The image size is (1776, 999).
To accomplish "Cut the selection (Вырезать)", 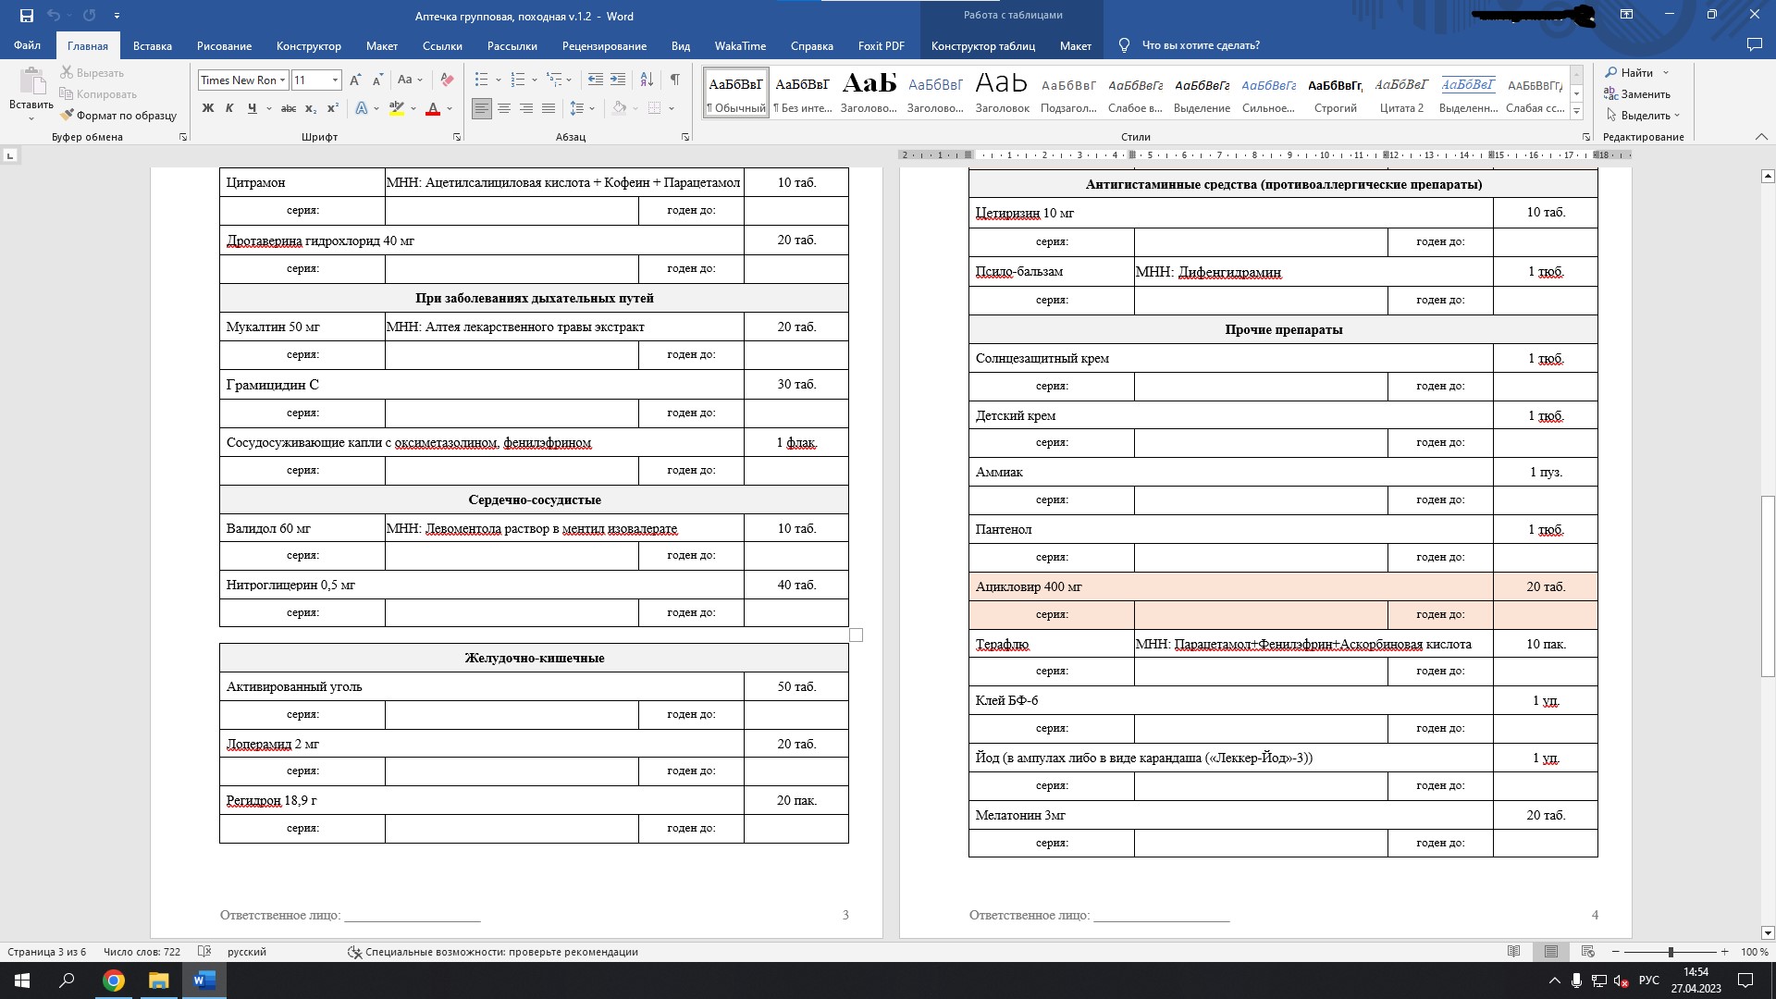I will tap(92, 73).
